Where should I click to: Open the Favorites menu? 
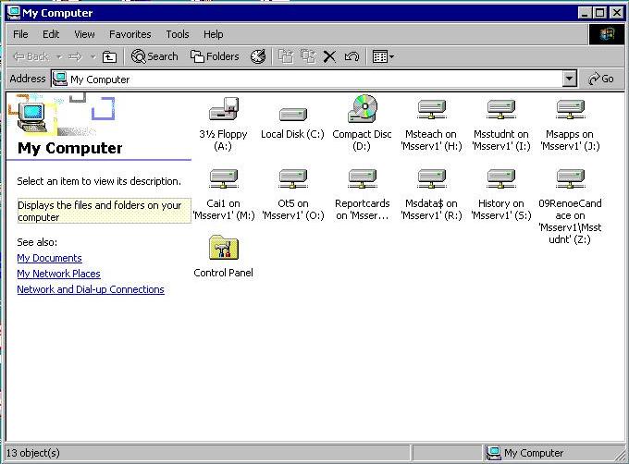coord(130,34)
